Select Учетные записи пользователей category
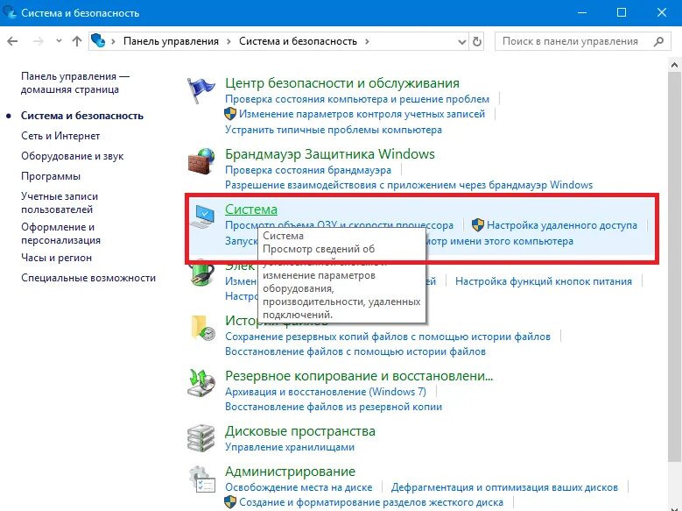The width and height of the screenshot is (682, 511). point(60,203)
